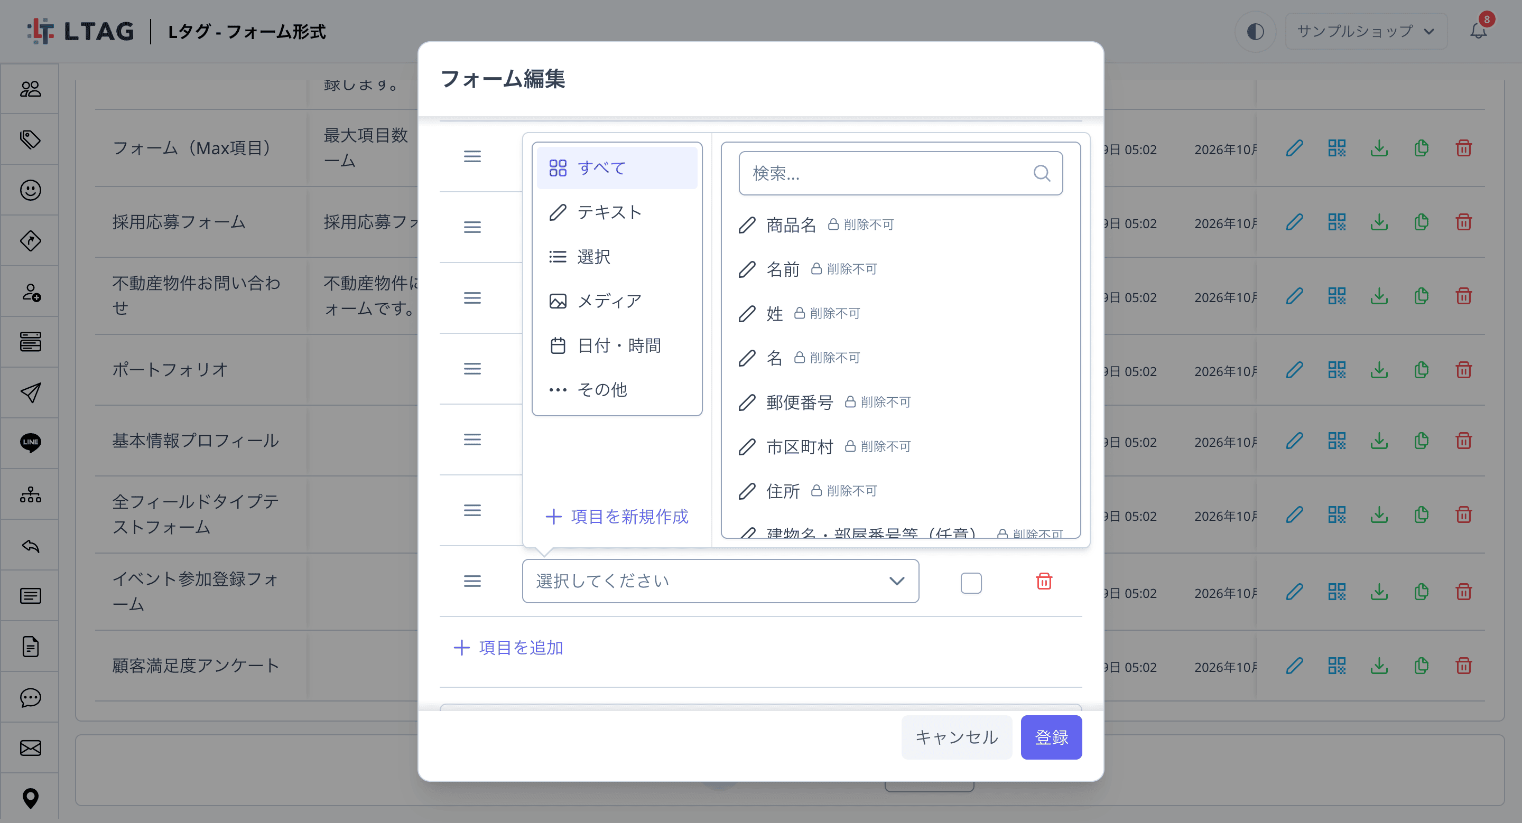The image size is (1522, 823).
Task: Open the org chart sidebar icon
Action: tap(30, 494)
